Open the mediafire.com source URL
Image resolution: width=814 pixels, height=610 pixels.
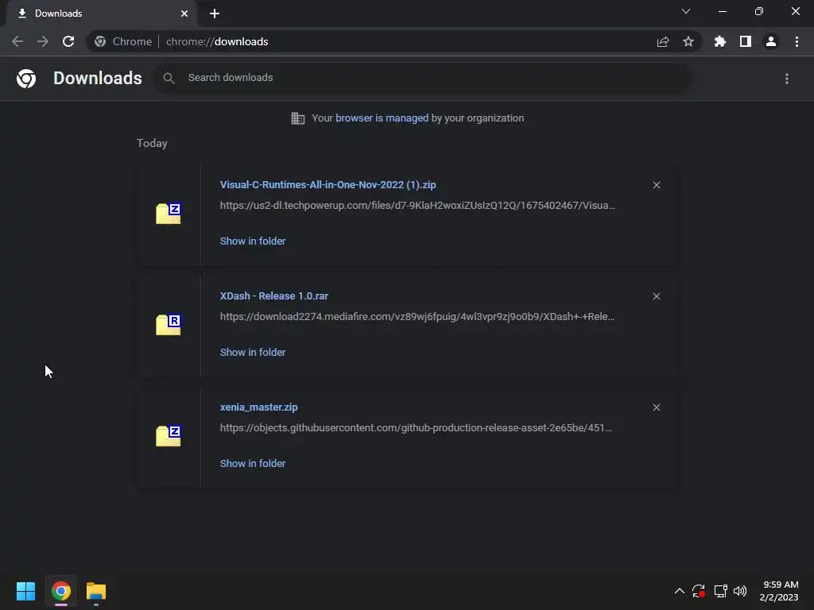[417, 316]
